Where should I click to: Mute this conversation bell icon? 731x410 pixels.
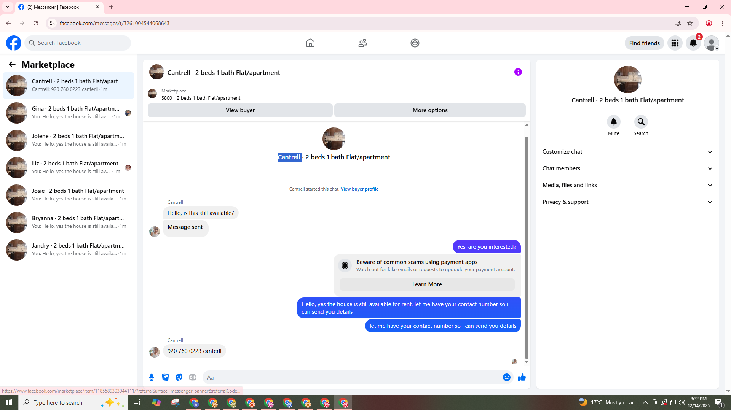click(613, 122)
